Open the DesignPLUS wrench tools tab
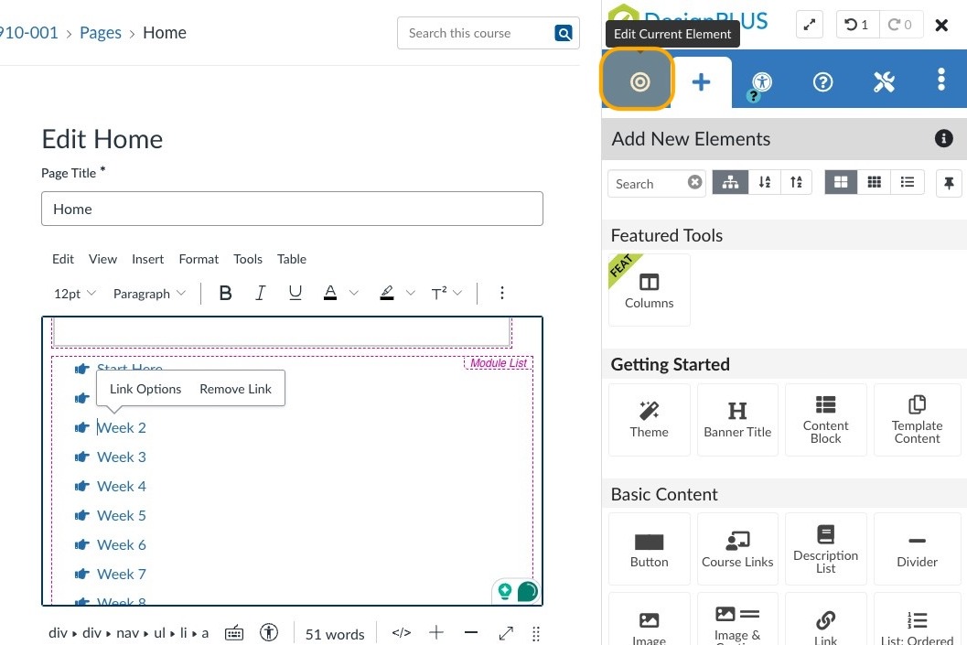The width and height of the screenshot is (967, 645). click(x=883, y=82)
